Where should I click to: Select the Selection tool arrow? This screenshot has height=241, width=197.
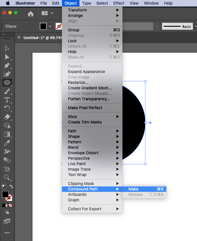click(x=7, y=48)
